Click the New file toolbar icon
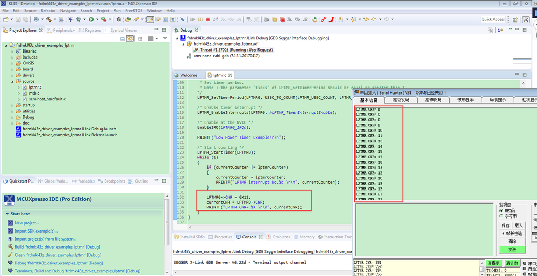The height and width of the screenshot is (276, 537). click(6, 20)
